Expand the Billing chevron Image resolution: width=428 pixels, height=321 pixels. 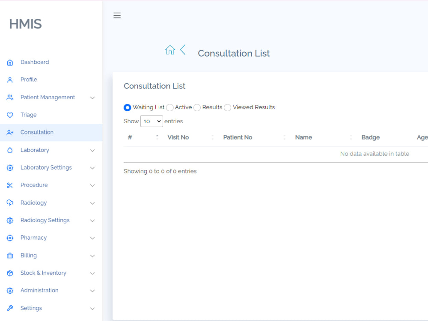(x=92, y=256)
